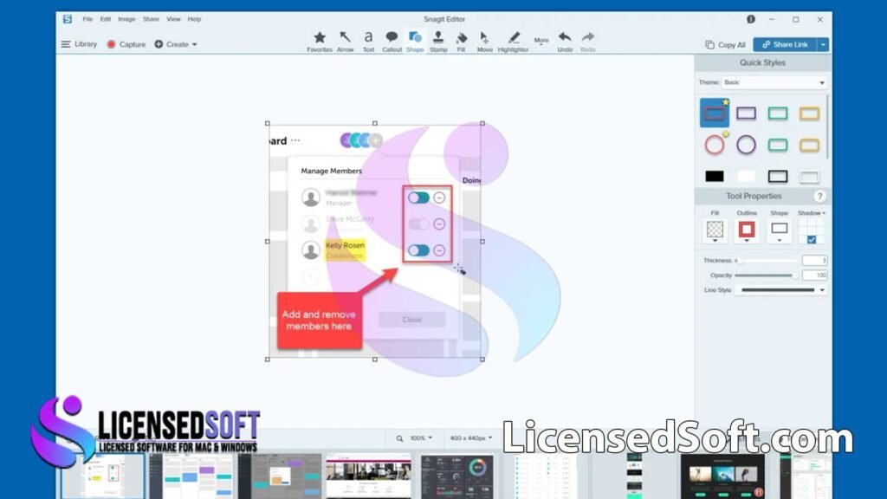Open the first tray thumbnail

102,476
